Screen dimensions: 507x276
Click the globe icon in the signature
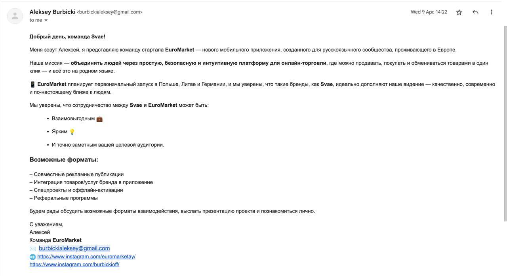tap(32, 257)
